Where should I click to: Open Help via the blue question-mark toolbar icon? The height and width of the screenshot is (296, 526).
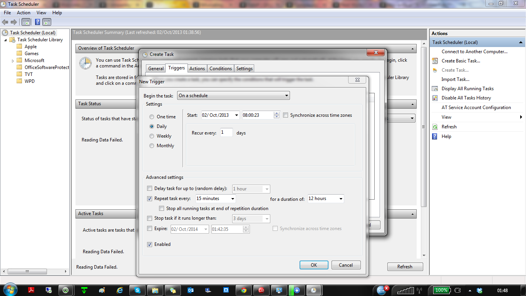click(x=38, y=22)
